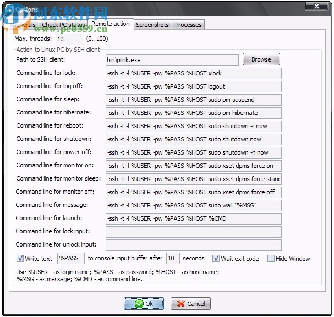Viewport: 334px width, 317px height.
Task: Confirm settings with the Ok button
Action: 144,304
